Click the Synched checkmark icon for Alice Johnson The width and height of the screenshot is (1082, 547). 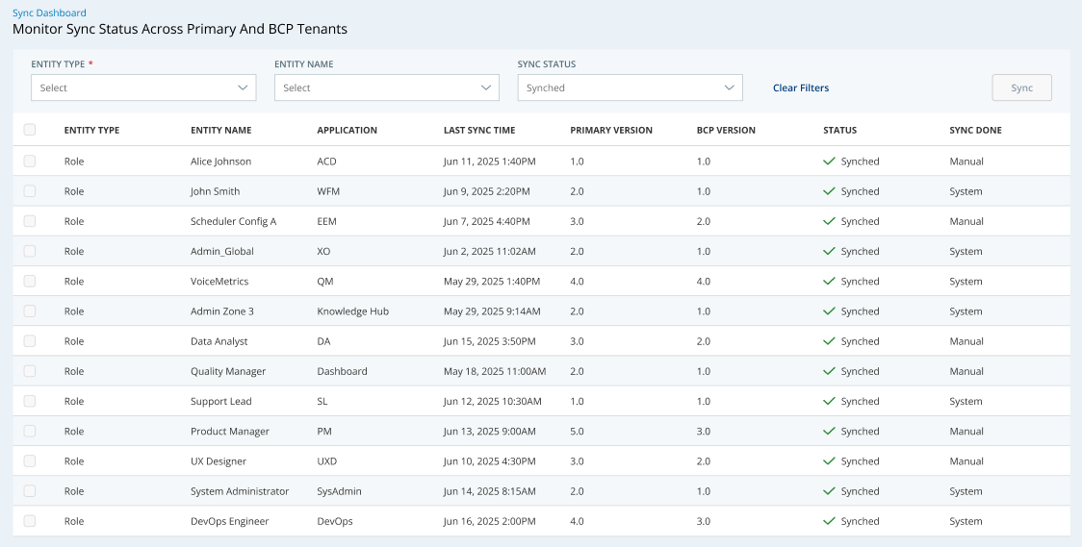click(x=829, y=162)
